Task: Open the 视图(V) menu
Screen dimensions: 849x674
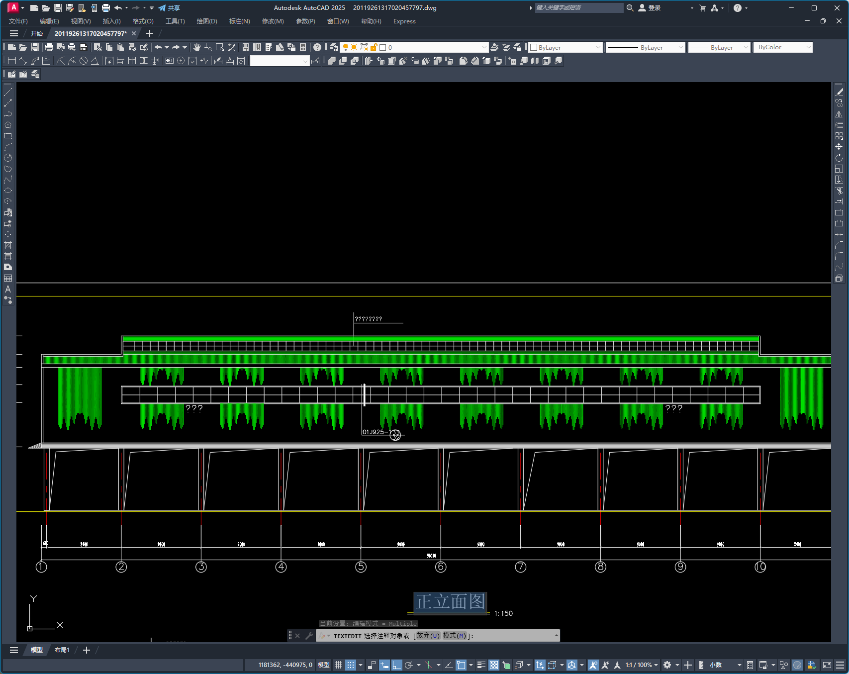Action: (x=81, y=21)
